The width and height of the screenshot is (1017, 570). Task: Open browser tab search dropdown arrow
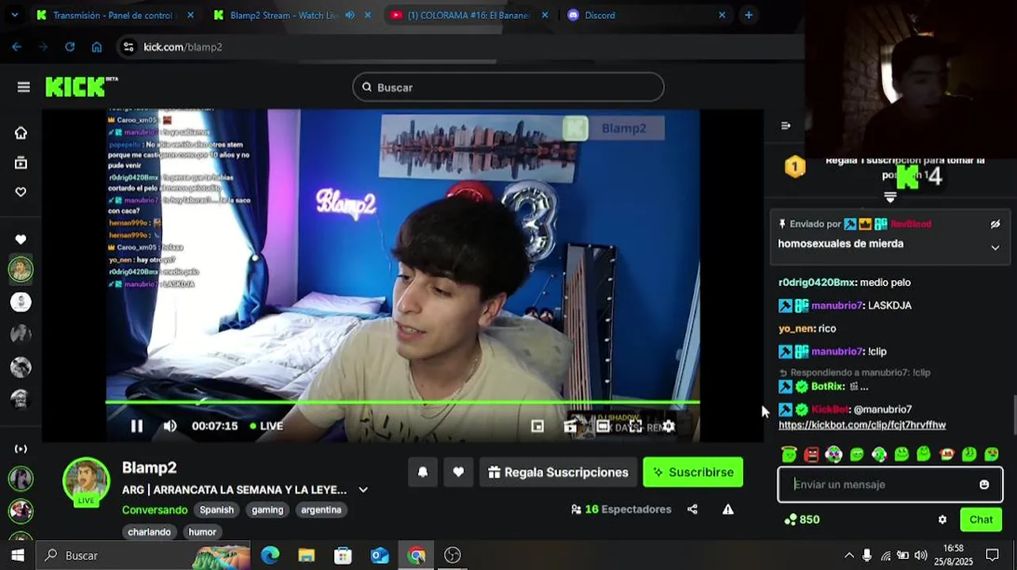(14, 15)
